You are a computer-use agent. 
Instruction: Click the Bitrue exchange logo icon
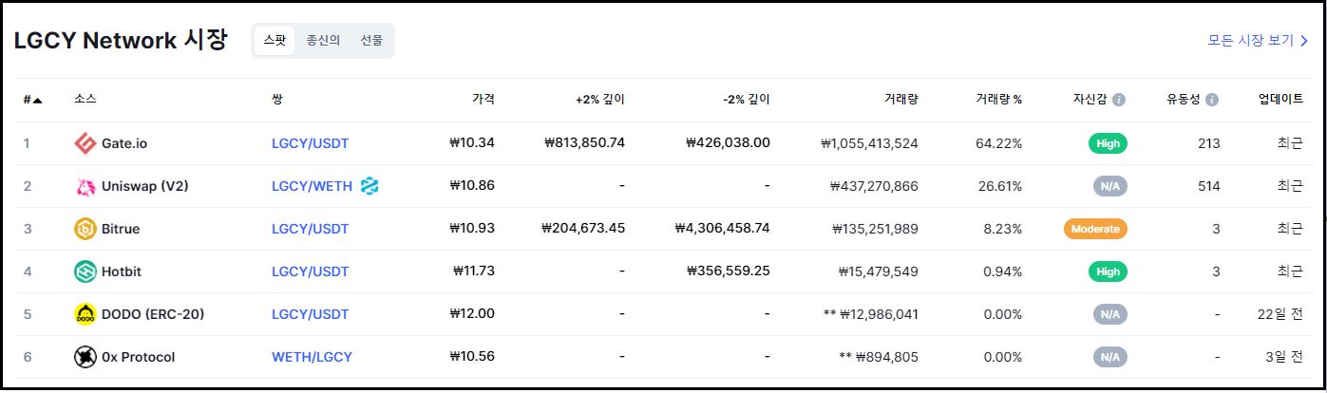click(x=85, y=229)
